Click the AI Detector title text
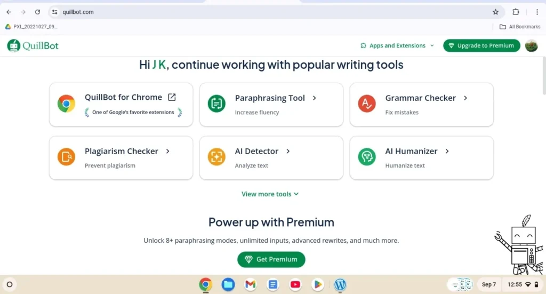The image size is (546, 294). click(256, 151)
